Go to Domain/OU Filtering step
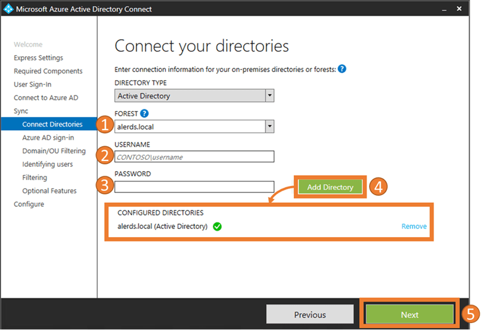486x335 pixels. click(x=54, y=150)
